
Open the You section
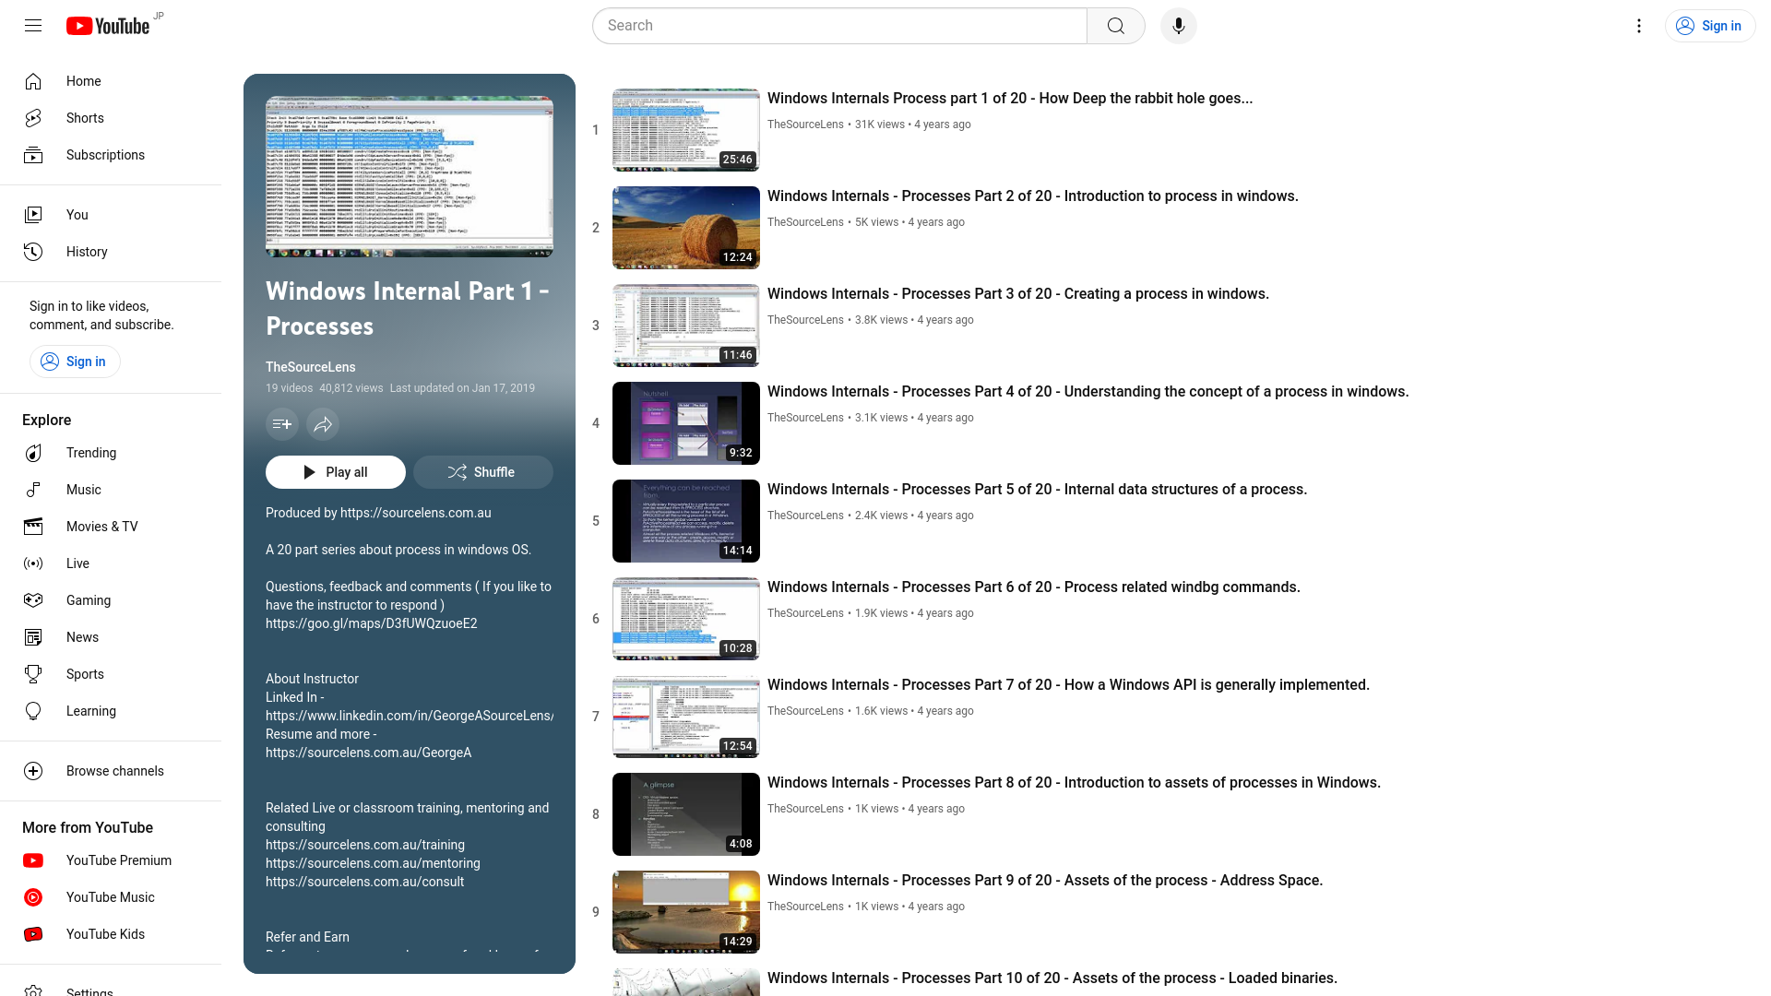(x=111, y=215)
